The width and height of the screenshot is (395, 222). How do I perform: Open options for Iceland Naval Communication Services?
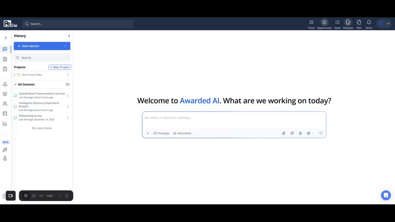(68, 96)
